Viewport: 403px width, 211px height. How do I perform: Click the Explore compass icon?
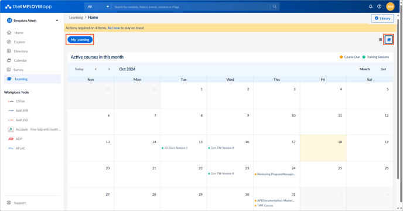9,42
